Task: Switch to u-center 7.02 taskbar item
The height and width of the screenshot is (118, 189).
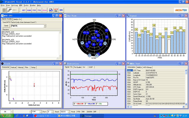Action: click(x=45, y=116)
